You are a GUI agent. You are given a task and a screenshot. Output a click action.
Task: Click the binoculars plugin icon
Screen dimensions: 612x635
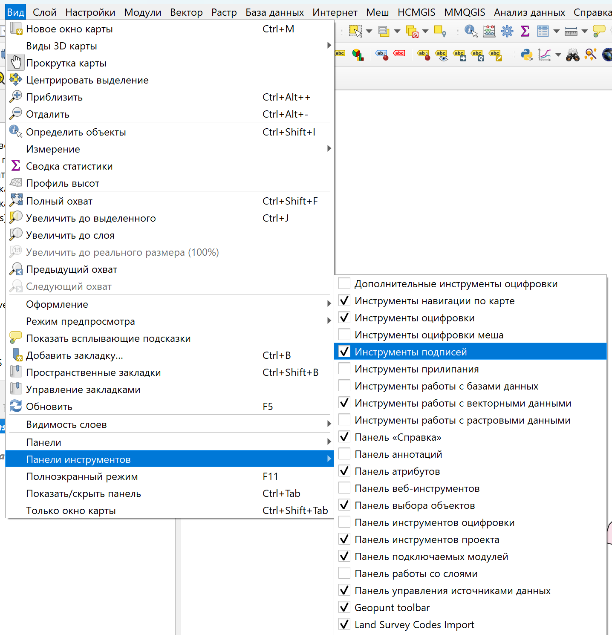point(573,55)
